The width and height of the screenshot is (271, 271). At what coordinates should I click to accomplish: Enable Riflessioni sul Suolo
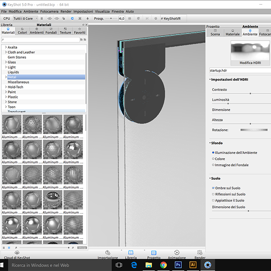point(213,194)
